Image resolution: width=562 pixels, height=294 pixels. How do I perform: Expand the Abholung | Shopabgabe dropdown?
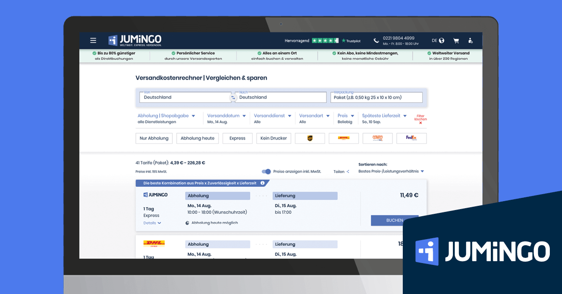[x=166, y=116]
